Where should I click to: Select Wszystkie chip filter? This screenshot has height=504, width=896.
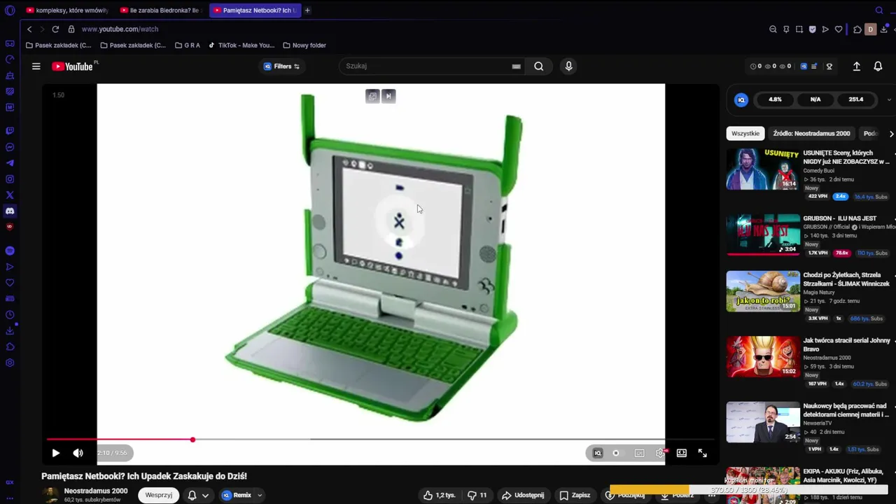745,134
